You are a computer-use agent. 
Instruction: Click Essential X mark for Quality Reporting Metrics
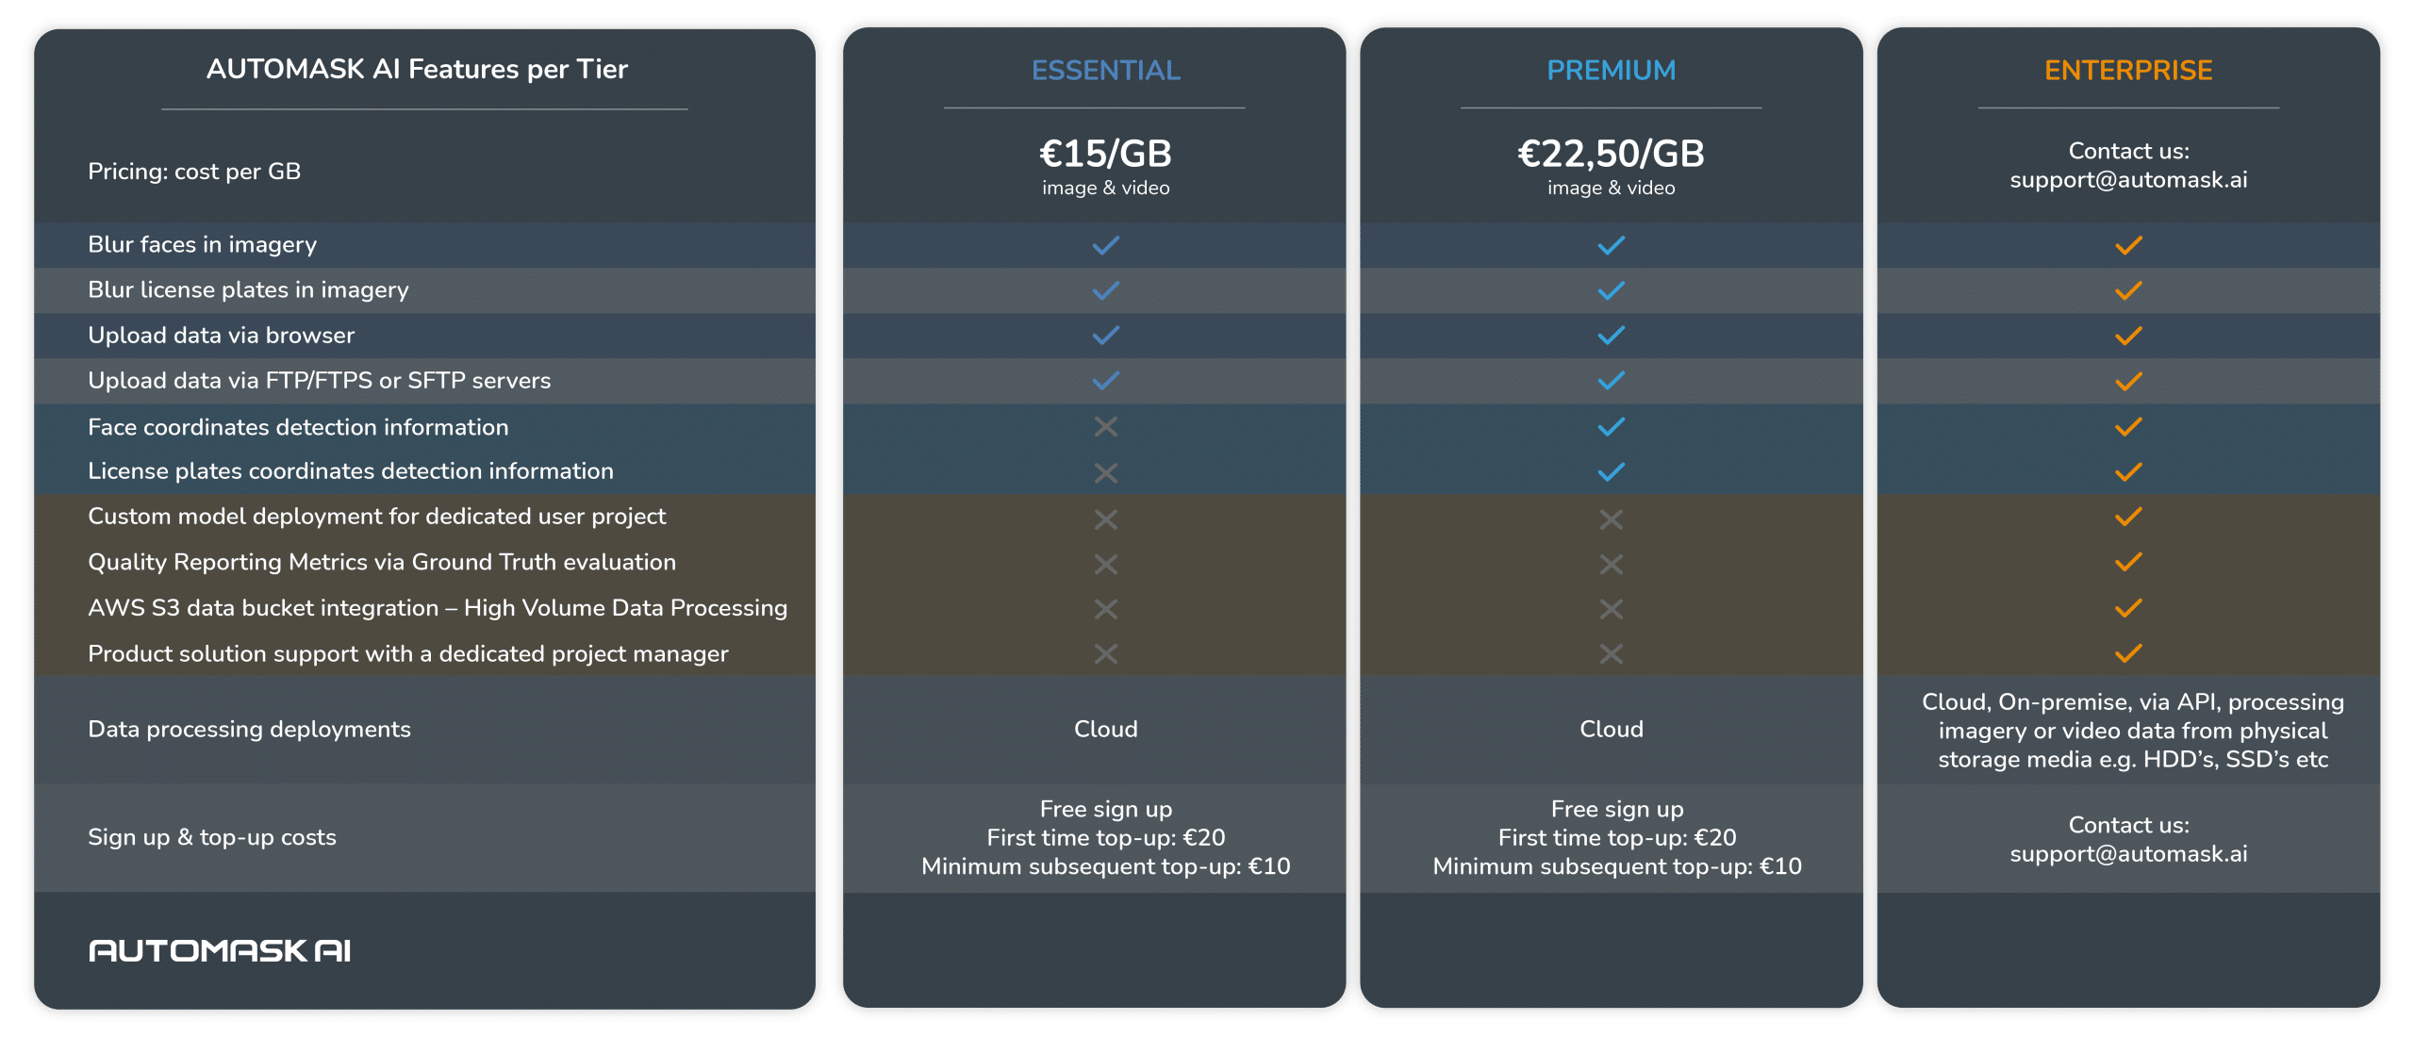point(1105,564)
